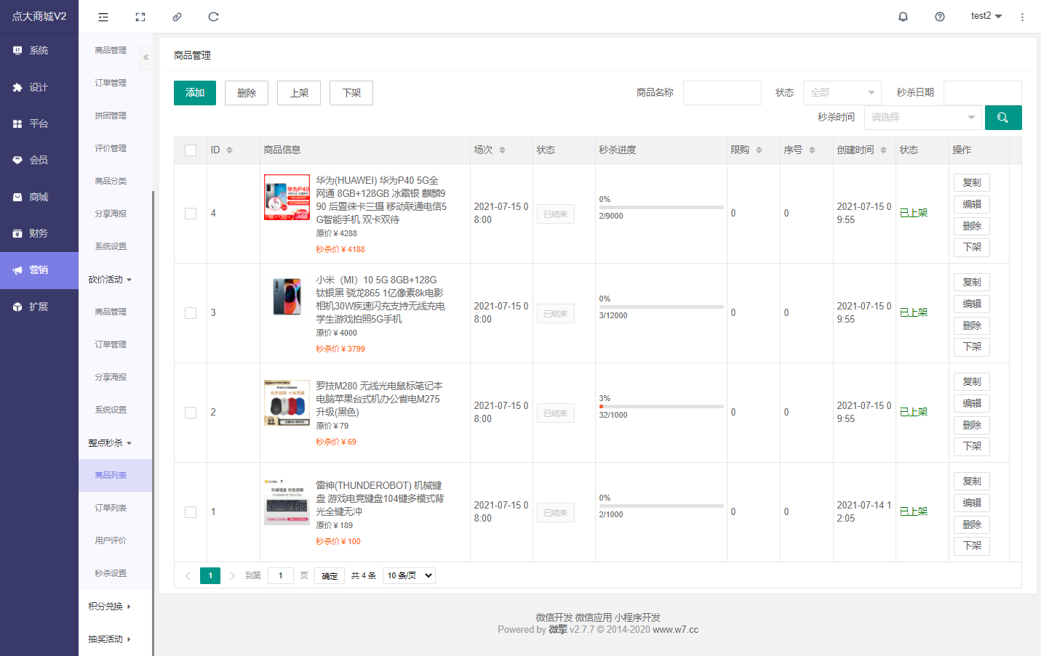This screenshot has height=656, width=1041.
Task: Refresh the page with reload icon
Action: [213, 17]
